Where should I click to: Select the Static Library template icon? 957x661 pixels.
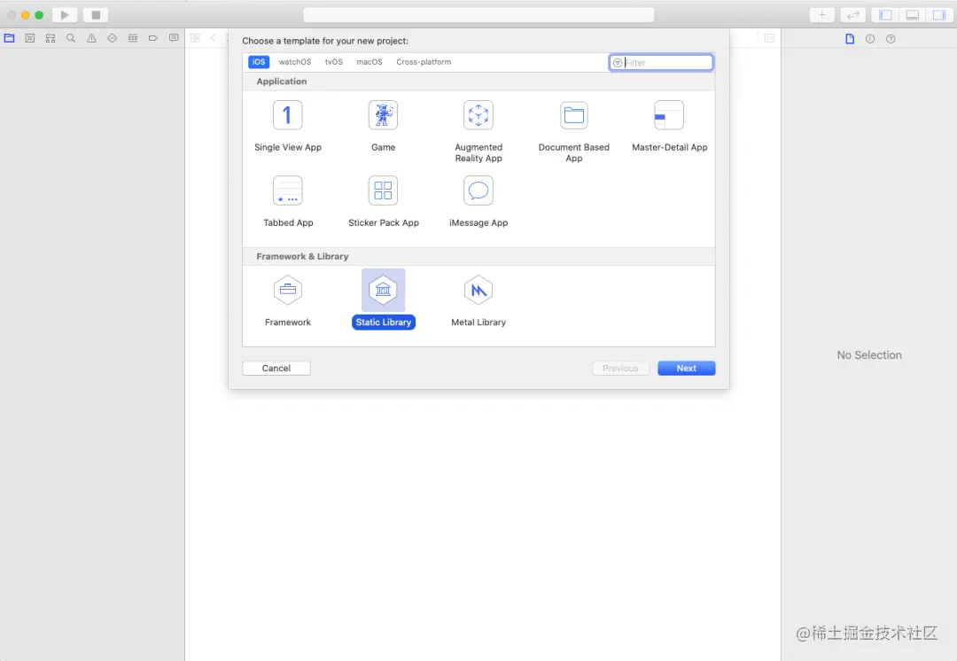tap(384, 290)
